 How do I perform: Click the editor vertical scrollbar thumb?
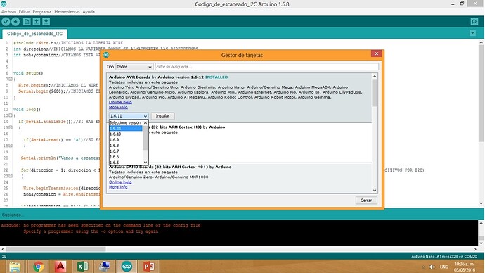click(481, 93)
